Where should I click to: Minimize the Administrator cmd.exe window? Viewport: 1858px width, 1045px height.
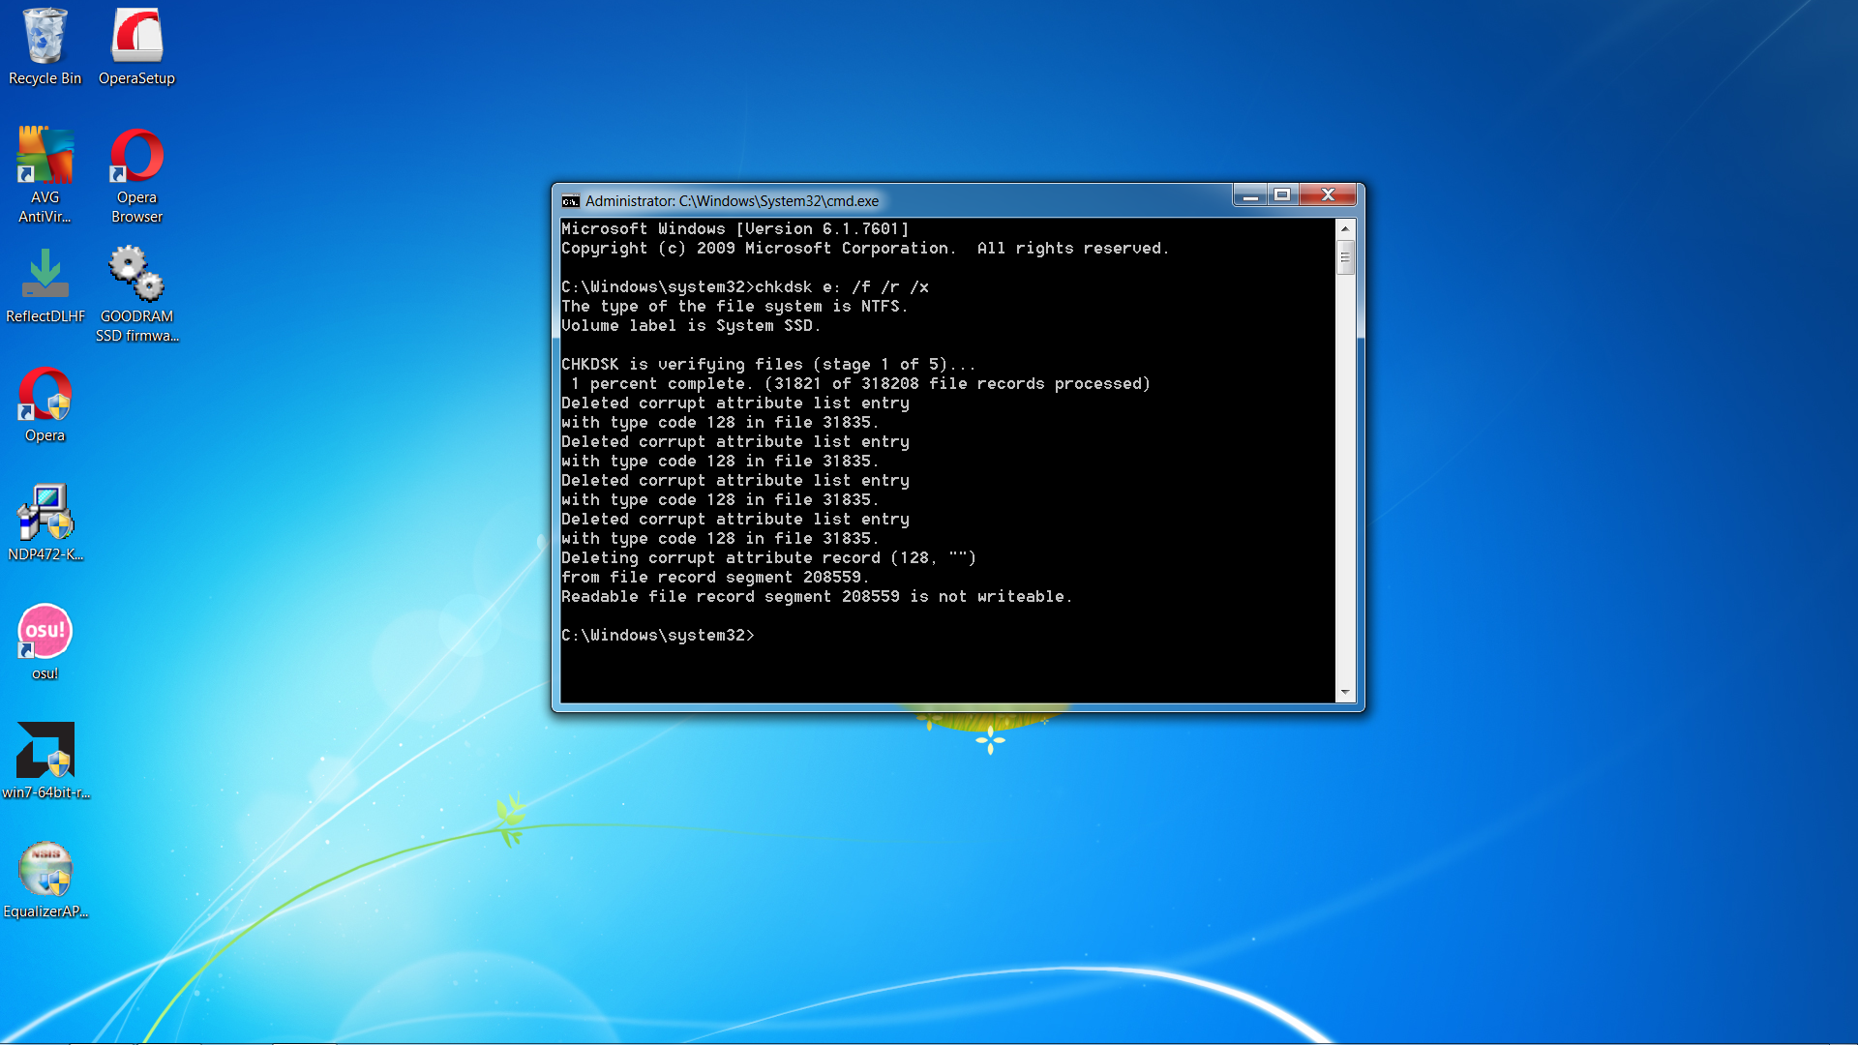[x=1250, y=195]
